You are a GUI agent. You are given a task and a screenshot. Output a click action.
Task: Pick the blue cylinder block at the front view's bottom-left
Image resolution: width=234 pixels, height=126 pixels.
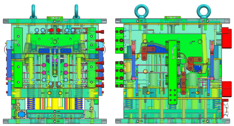point(22,115)
